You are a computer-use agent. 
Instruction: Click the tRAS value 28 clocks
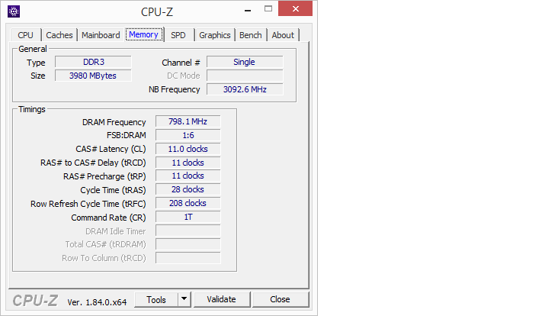pos(188,189)
